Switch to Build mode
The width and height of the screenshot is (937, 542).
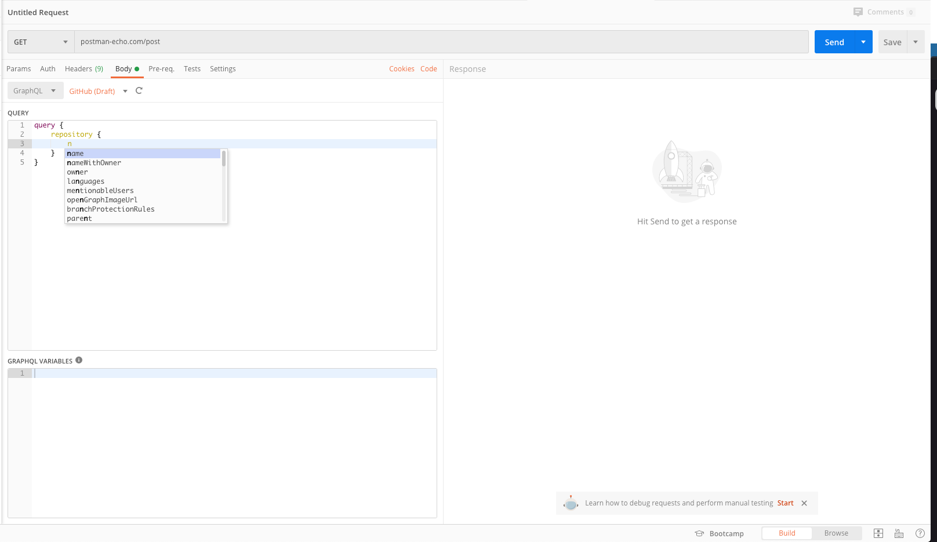(786, 533)
